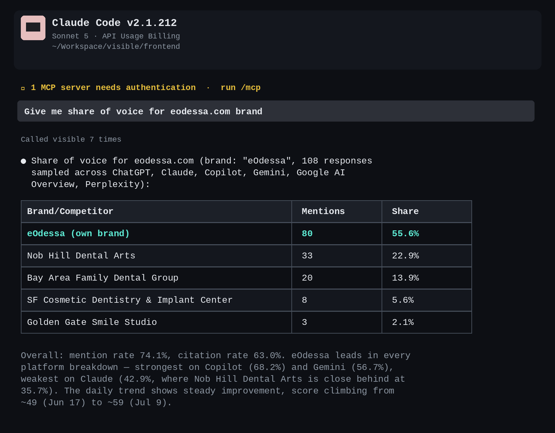Image resolution: width=555 pixels, height=433 pixels.
Task: Click the Claude Code logo icon
Action: (33, 28)
